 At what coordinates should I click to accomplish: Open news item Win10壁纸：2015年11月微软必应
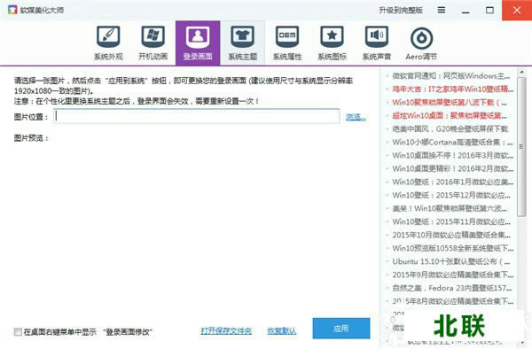(x=451, y=221)
